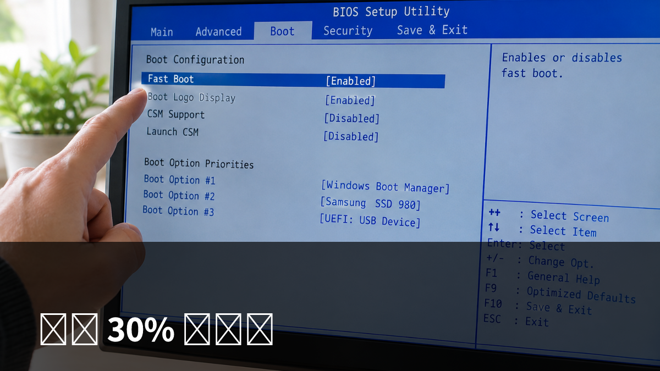Image resolution: width=660 pixels, height=371 pixels.
Task: Click the 'Enter: Select' key hint
Action: [526, 245]
